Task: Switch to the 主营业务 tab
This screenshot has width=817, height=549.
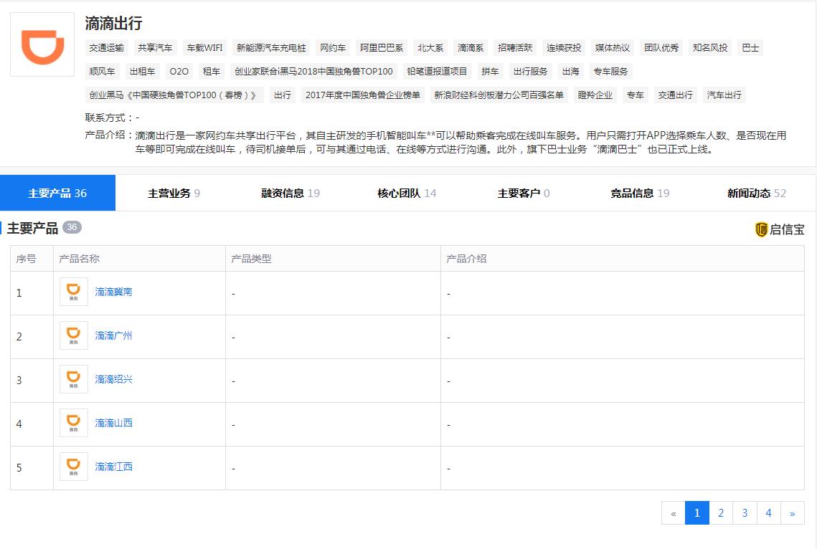Action: click(174, 193)
